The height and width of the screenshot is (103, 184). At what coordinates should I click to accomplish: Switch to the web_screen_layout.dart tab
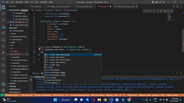point(126,6)
